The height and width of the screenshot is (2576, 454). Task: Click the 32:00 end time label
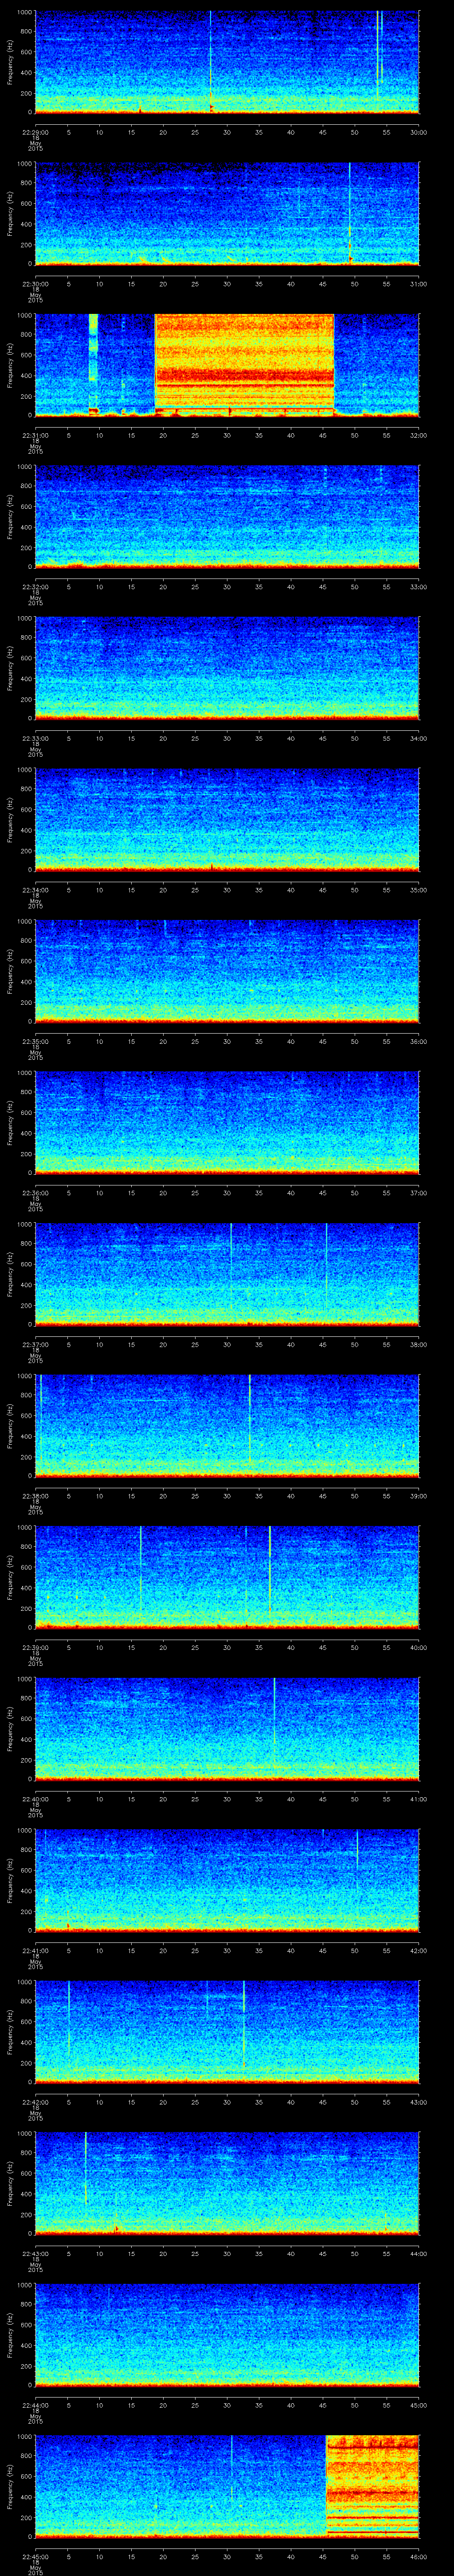pyautogui.click(x=419, y=435)
